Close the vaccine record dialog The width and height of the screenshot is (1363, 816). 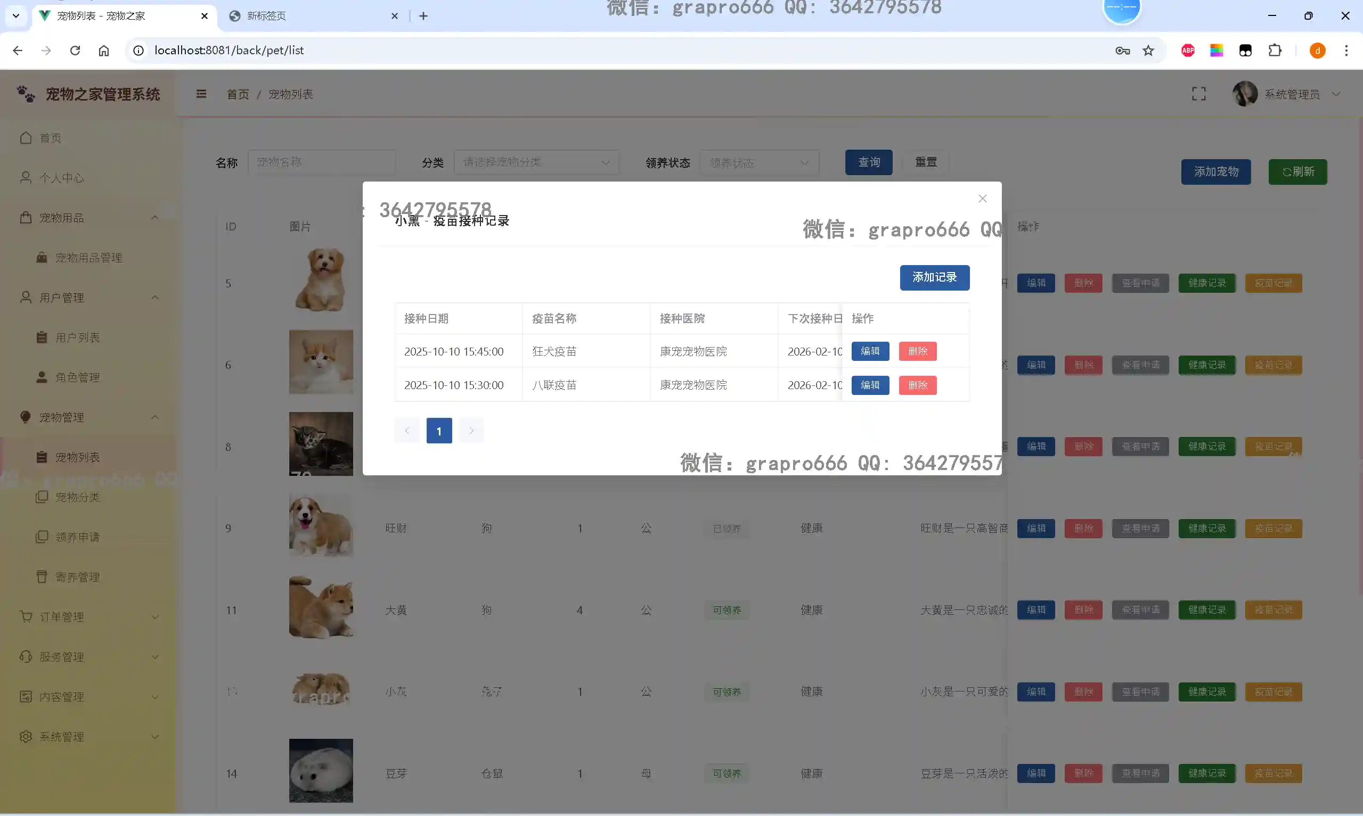tap(982, 199)
